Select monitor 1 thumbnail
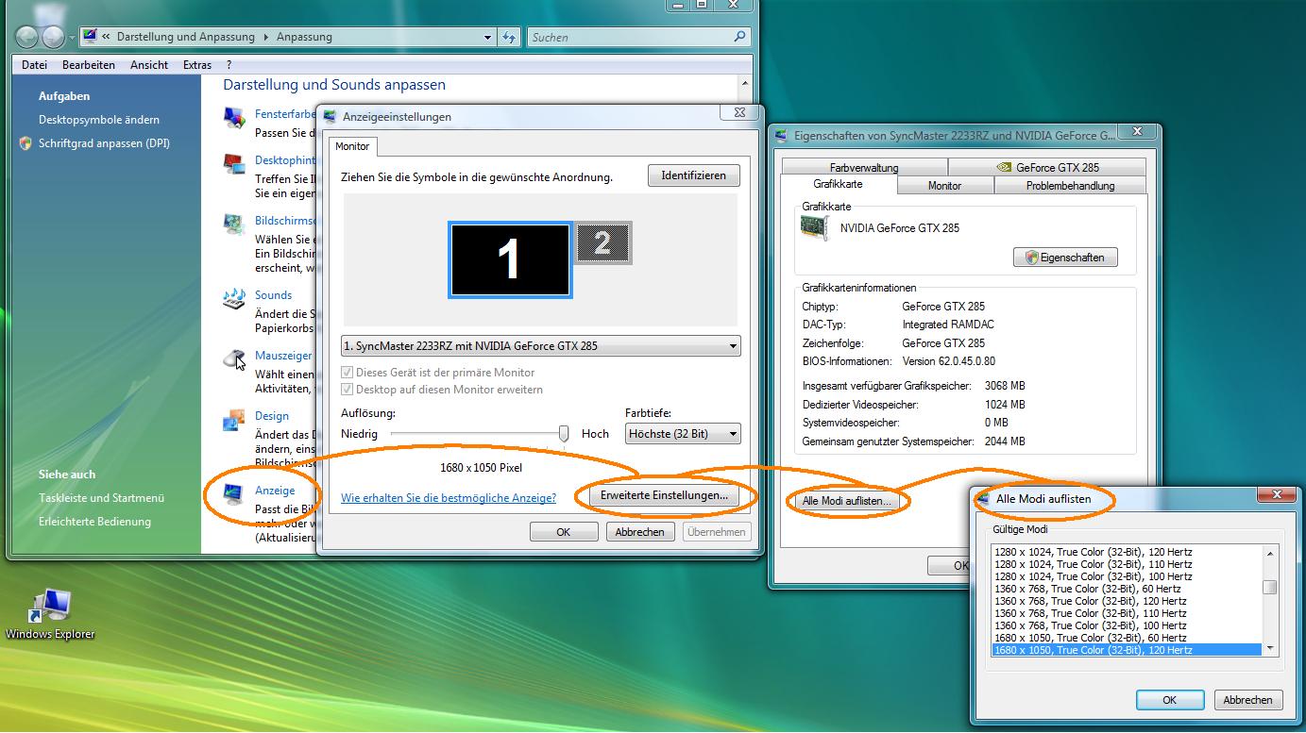The height and width of the screenshot is (733, 1306). [510, 259]
